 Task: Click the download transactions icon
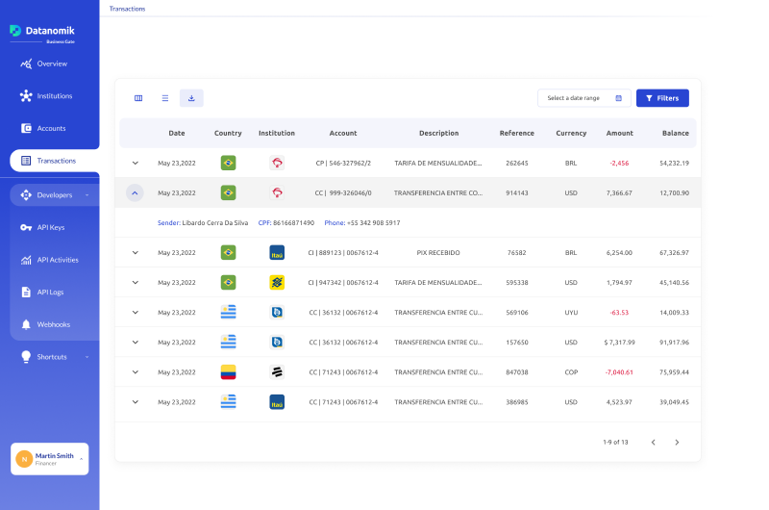pyautogui.click(x=191, y=98)
